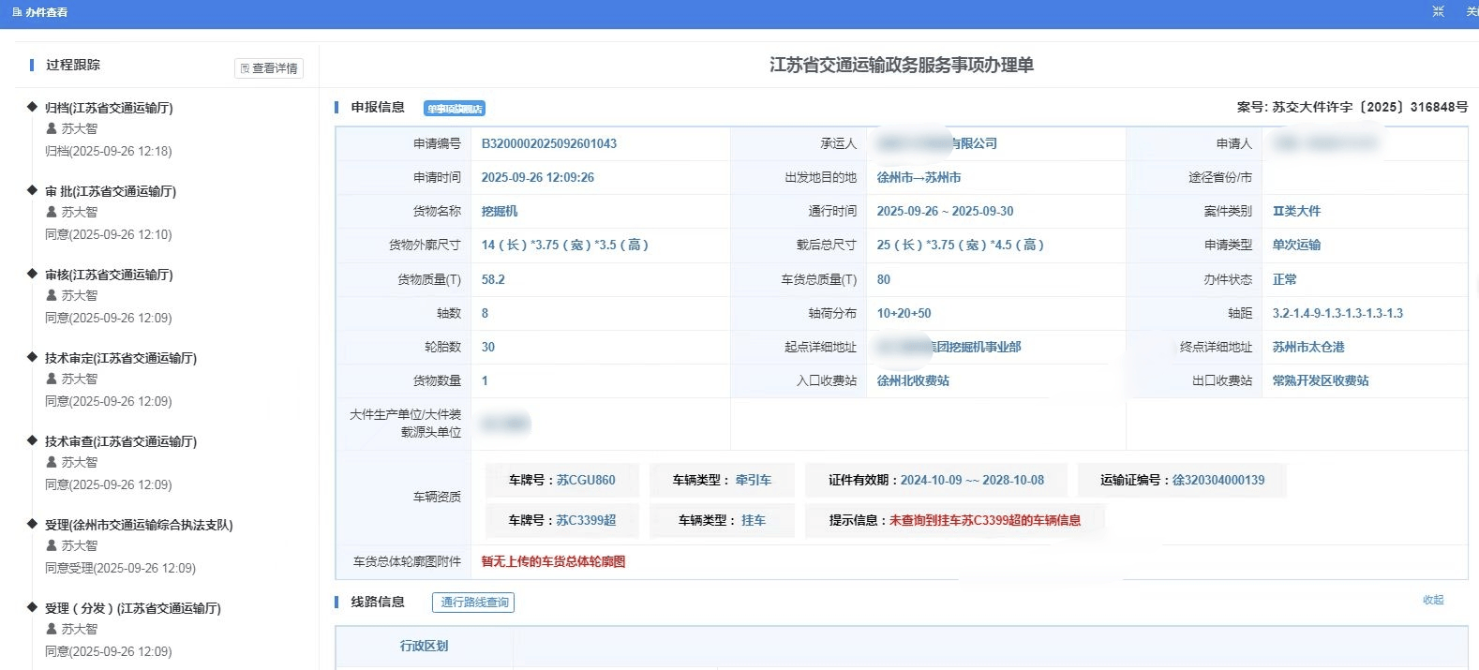Image resolution: width=1479 pixels, height=670 pixels.
Task: Click the 通行路线查询 button
Action: click(473, 603)
